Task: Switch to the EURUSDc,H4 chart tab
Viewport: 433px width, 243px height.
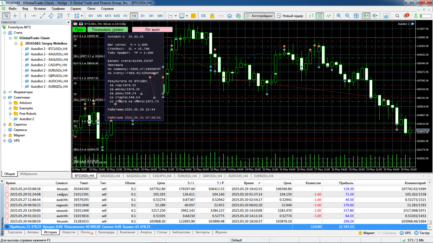Action: point(187,176)
